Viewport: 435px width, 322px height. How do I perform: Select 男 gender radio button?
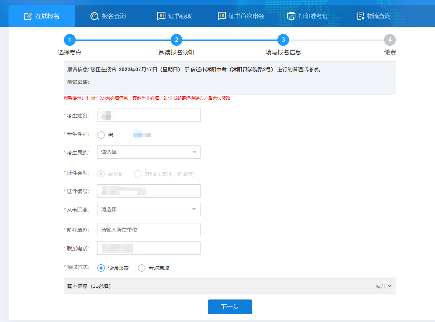click(101, 135)
